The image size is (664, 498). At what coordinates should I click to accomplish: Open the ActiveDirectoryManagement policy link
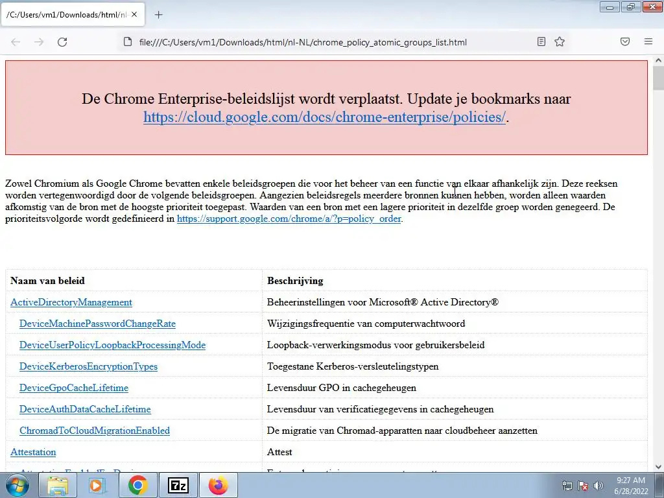click(71, 302)
